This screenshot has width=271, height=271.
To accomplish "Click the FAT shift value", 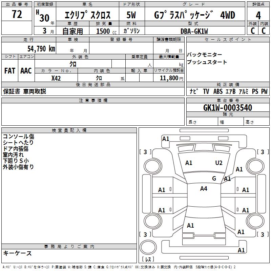I will point(10,71).
